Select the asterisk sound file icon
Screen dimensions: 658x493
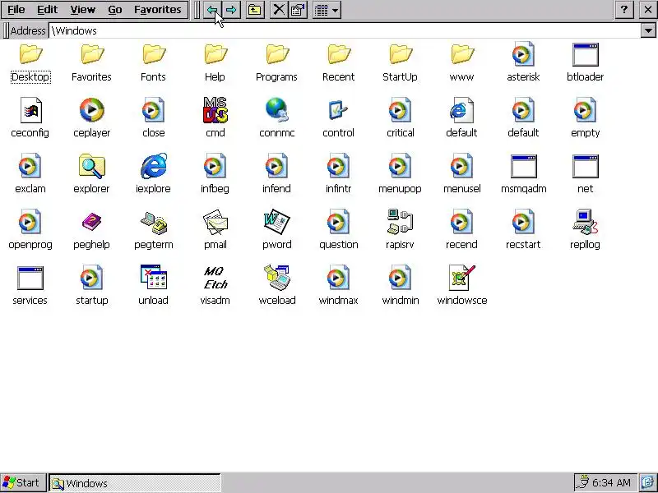coord(523,54)
